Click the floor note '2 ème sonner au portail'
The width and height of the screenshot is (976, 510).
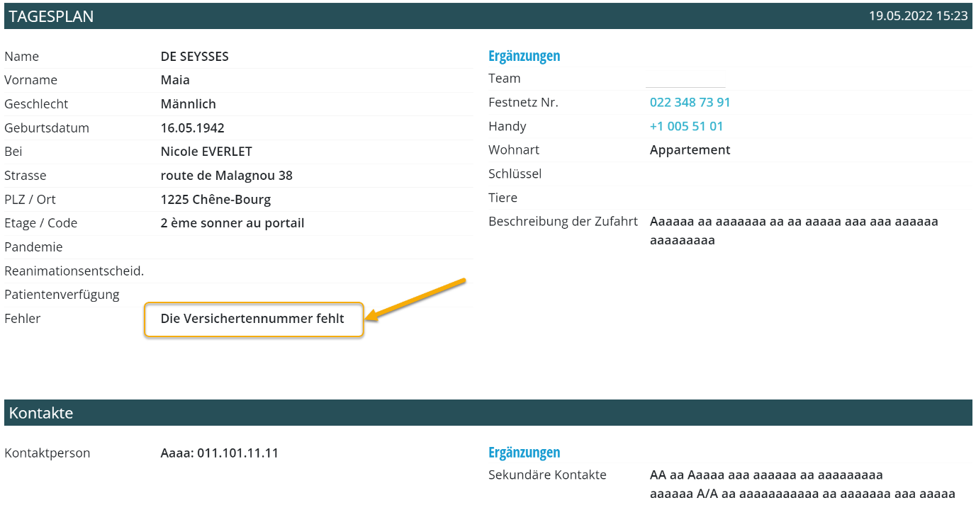click(x=232, y=223)
